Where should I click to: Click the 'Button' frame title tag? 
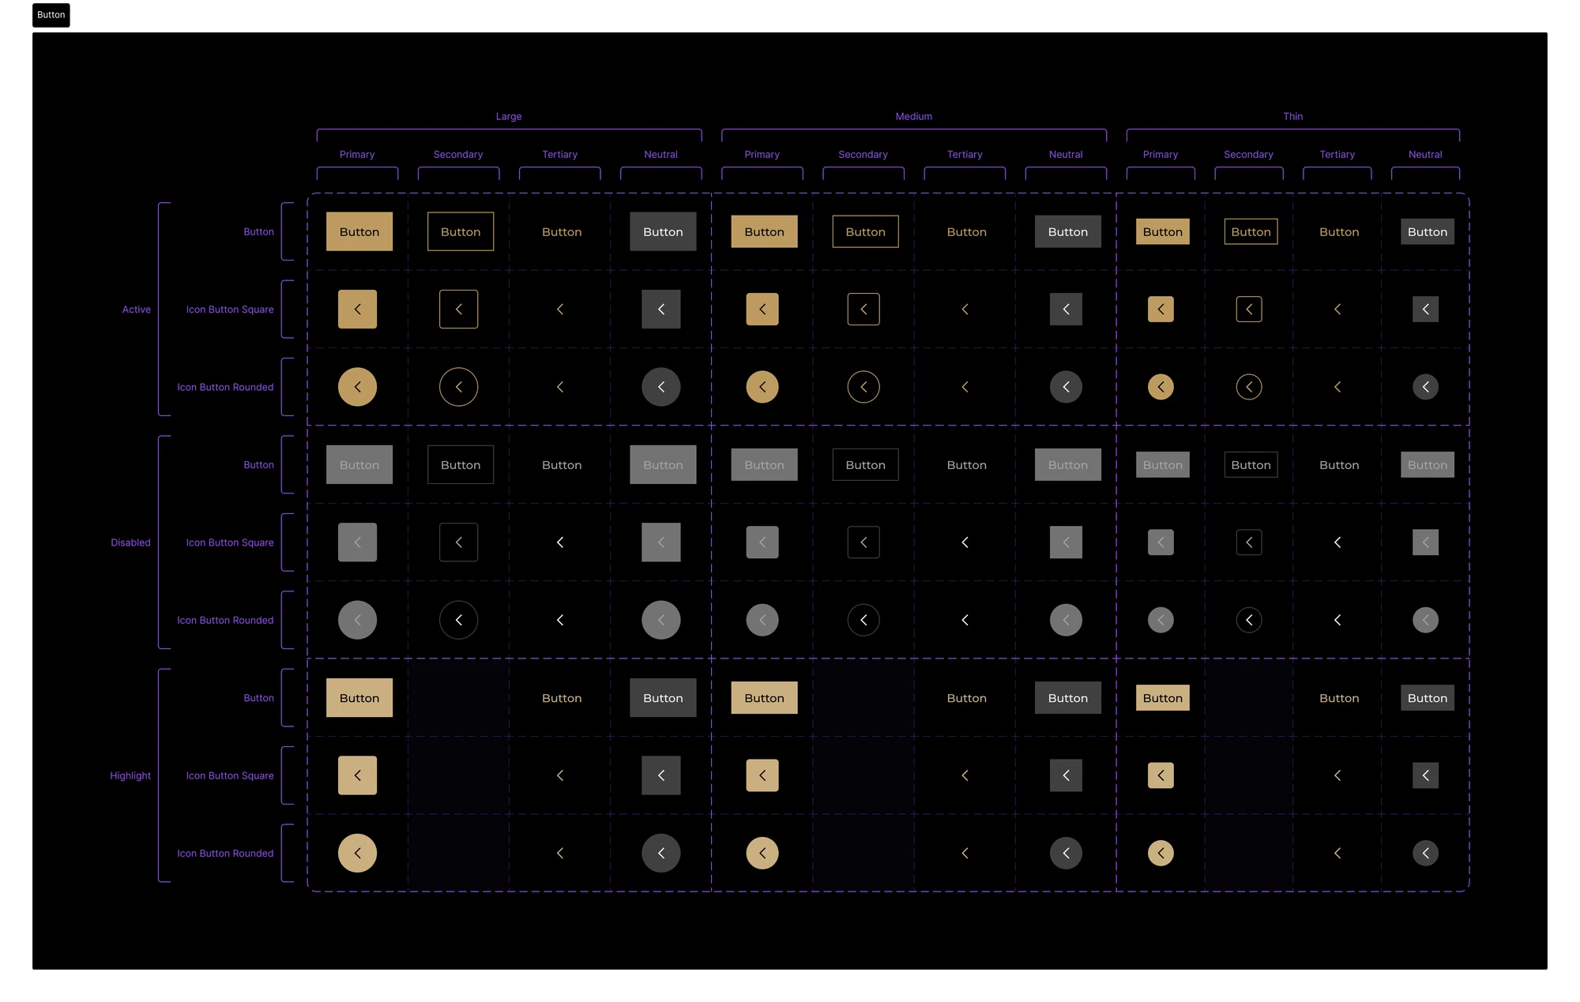(51, 15)
